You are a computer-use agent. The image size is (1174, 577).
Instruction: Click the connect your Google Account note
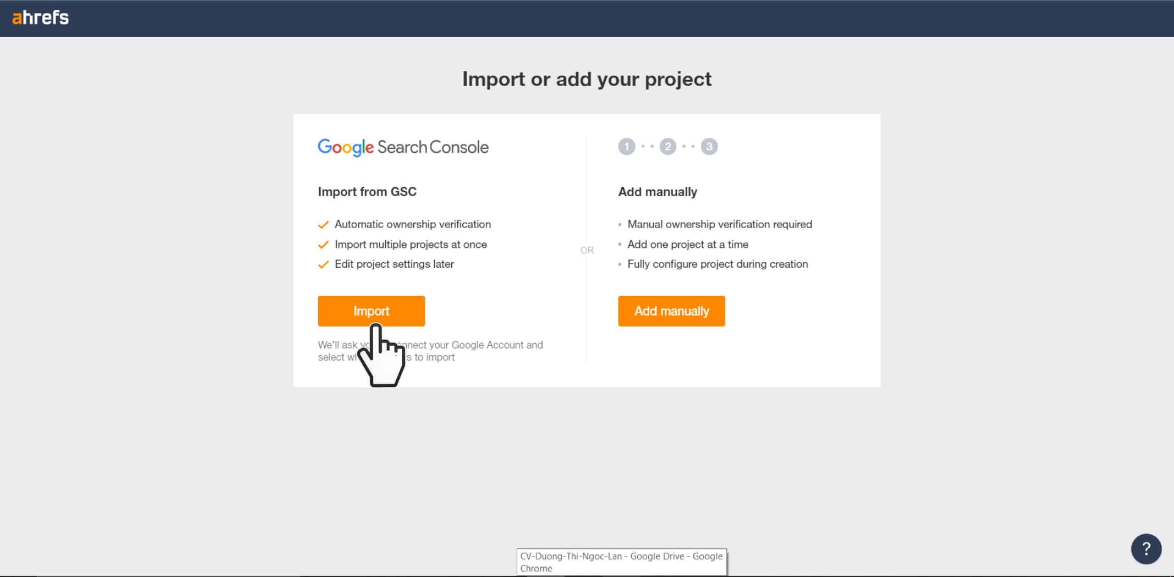pyautogui.click(x=430, y=351)
